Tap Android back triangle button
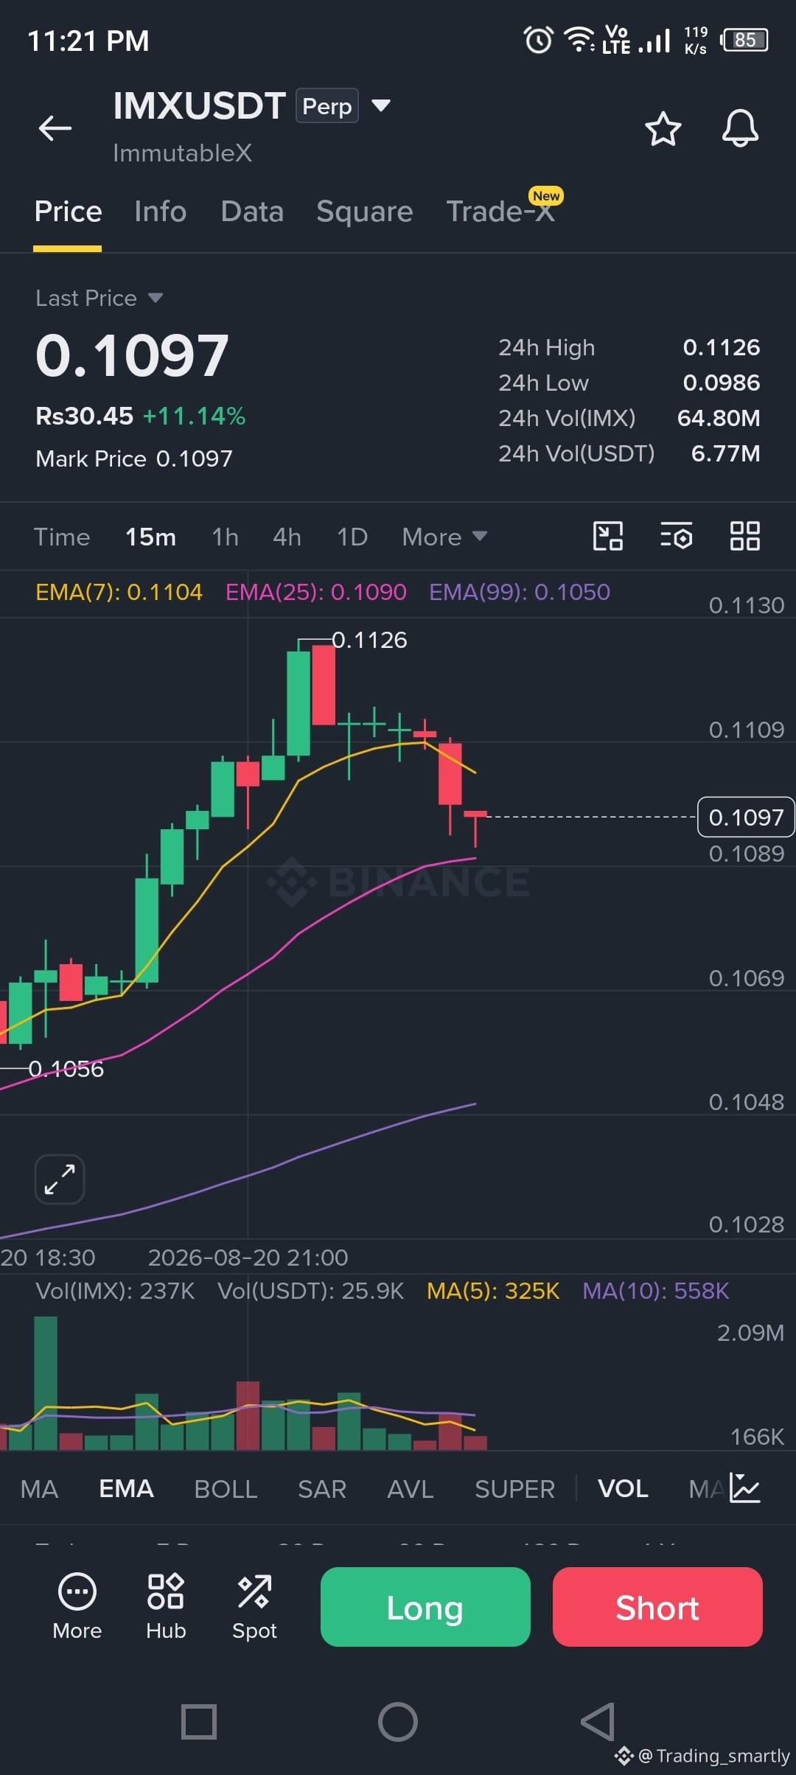This screenshot has height=1775, width=796. pos(598,1722)
